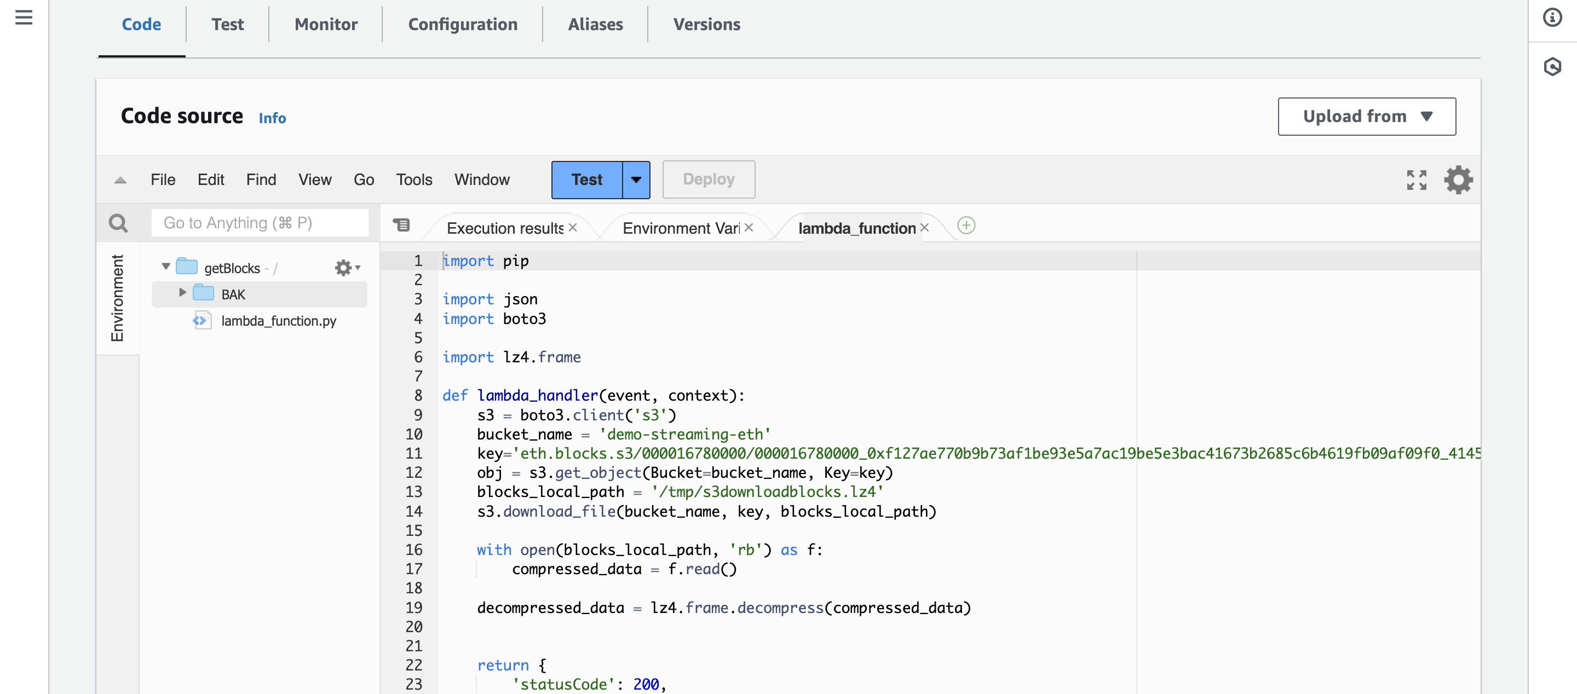Collapse the getBlocks folder tree
The image size is (1577, 694).
[166, 266]
